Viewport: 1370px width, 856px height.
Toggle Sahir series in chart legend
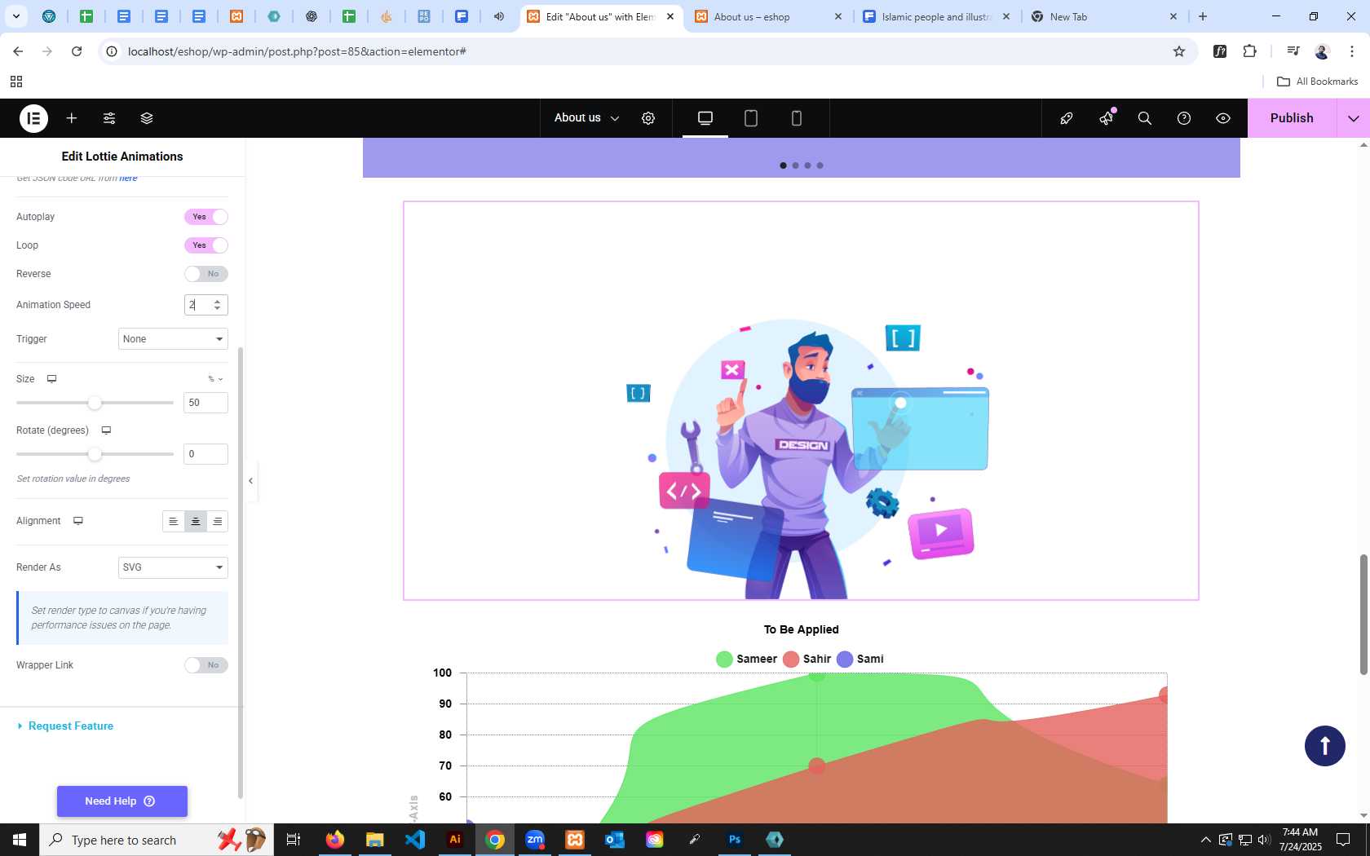(x=807, y=659)
